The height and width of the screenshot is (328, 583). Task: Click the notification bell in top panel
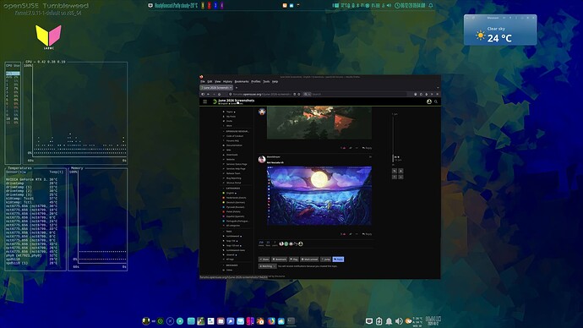(x=431, y=6)
